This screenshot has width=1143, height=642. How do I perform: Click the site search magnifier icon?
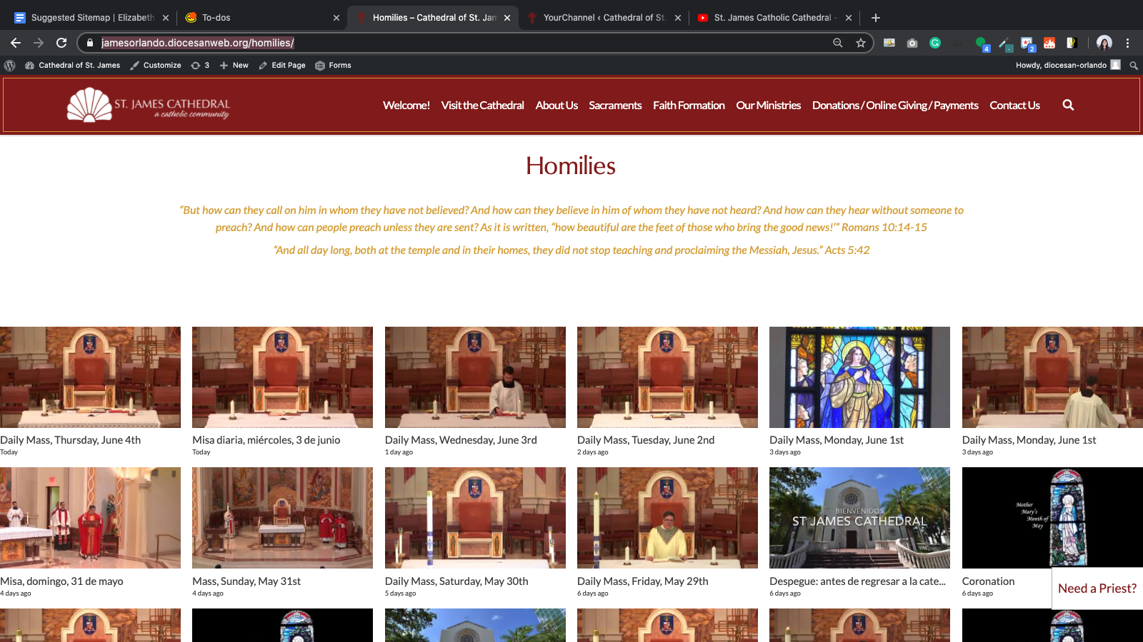click(1068, 105)
